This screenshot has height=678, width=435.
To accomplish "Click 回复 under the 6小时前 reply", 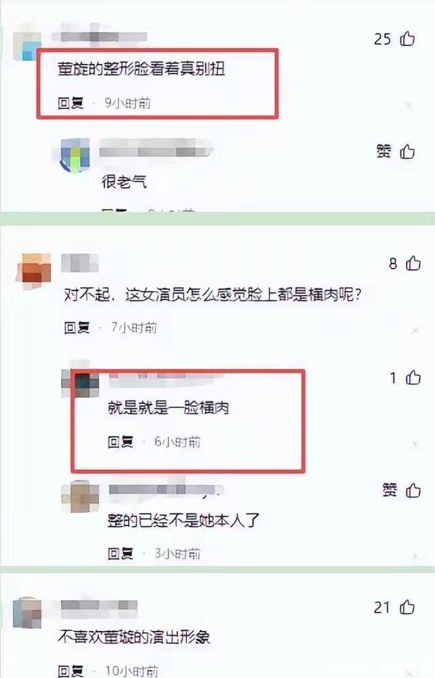I will coord(120,442).
